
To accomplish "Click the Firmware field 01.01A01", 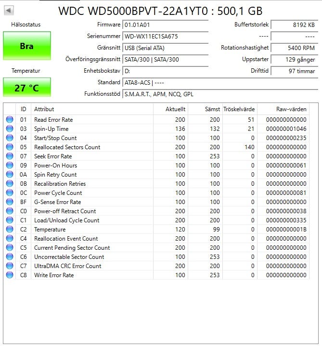I will (x=165, y=25).
